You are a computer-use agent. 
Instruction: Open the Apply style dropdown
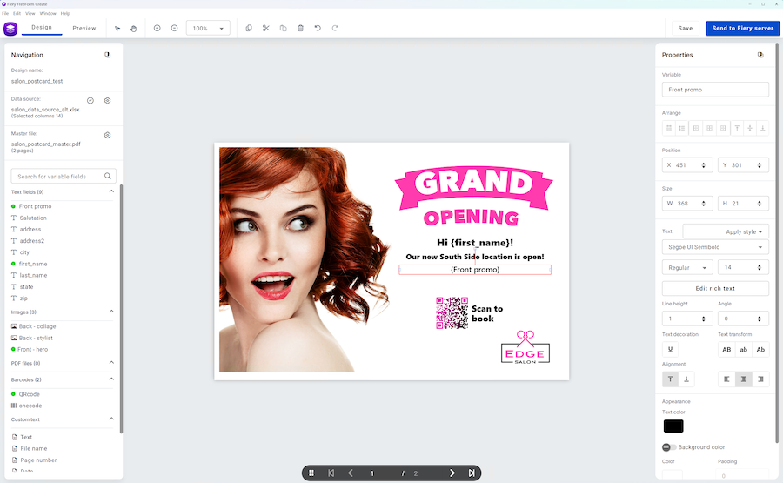coord(726,232)
